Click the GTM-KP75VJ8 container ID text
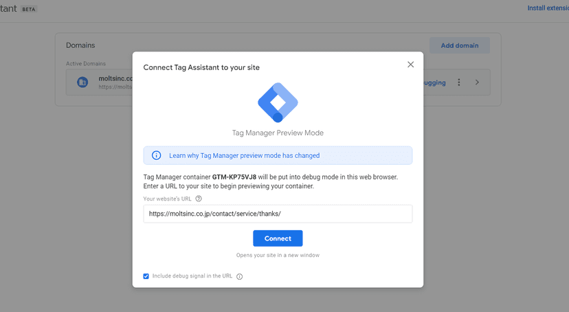Image resolution: width=569 pixels, height=312 pixels. pos(234,177)
